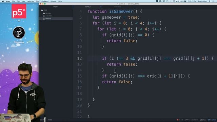Click line number 4 in the gutter

coord(81,11)
